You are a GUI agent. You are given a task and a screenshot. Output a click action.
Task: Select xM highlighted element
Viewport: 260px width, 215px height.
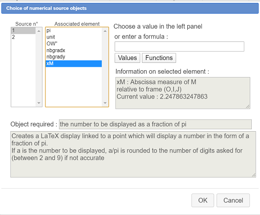(x=74, y=63)
